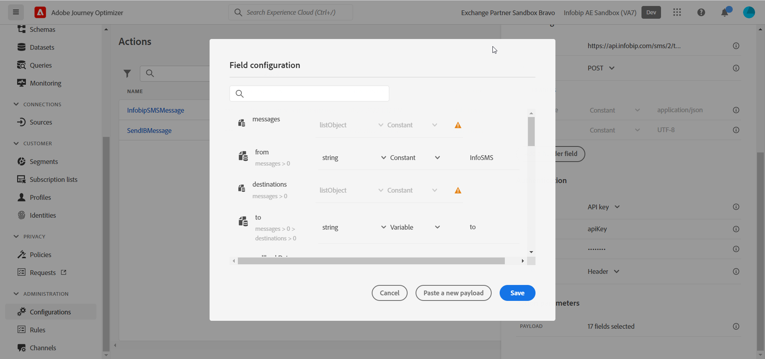Collapse the ADMINISTRATION sidebar section

tap(16, 294)
